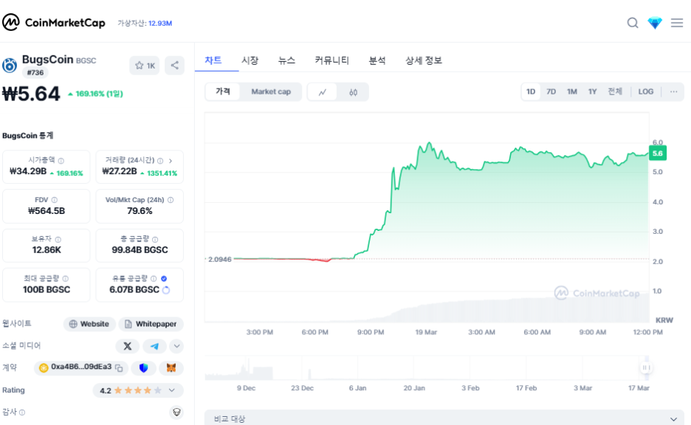
Task: Open the Telegram social link
Action: pos(154,346)
